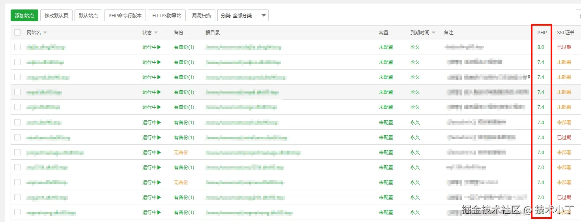Image resolution: width=581 pixels, height=222 pixels.
Task: Open 有备份(1) in the 7.4 已过期 row
Action: (x=184, y=138)
